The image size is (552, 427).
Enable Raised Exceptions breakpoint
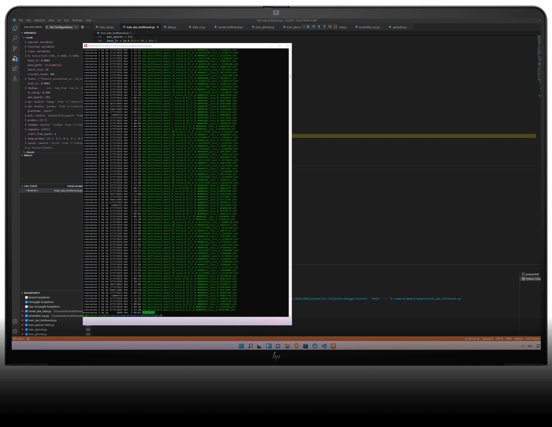[27, 297]
